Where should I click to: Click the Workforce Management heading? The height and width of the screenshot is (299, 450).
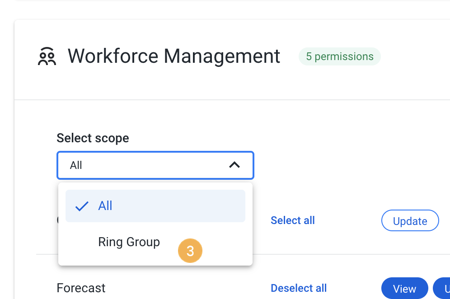(x=174, y=56)
